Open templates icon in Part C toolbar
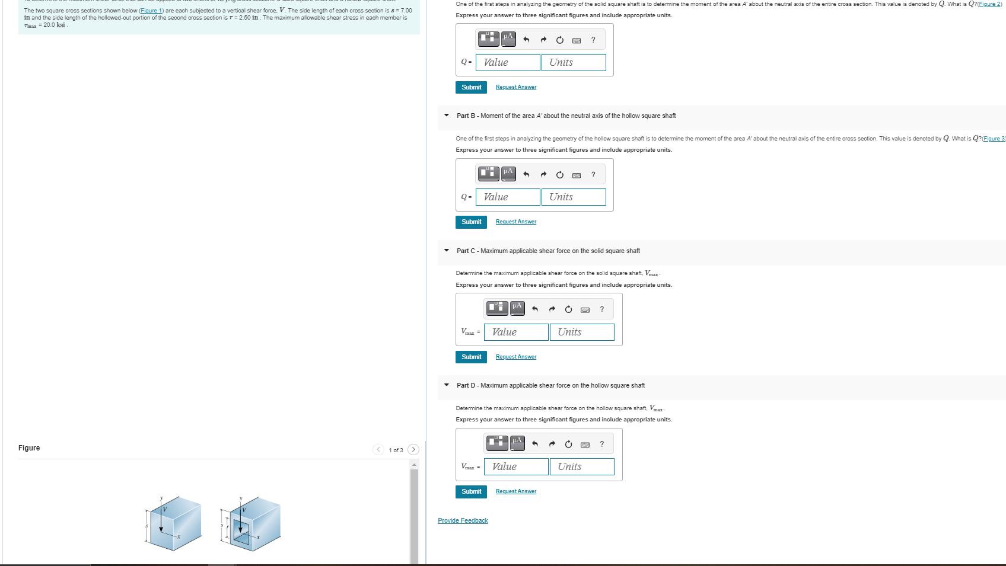The image size is (1006, 566). (x=498, y=308)
